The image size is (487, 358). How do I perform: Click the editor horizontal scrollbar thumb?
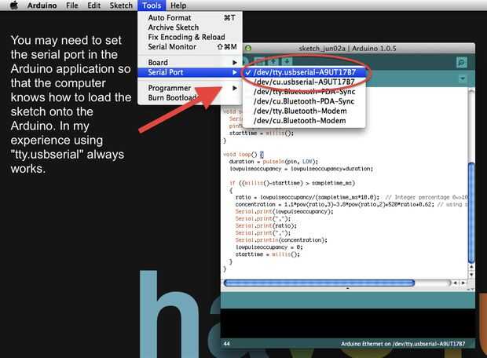pyautogui.click(x=319, y=283)
